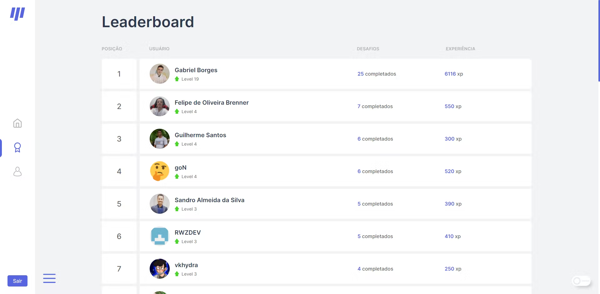This screenshot has height=294, width=600.
Task: Toggle the theme switch at bottom right
Action: pyautogui.click(x=581, y=281)
